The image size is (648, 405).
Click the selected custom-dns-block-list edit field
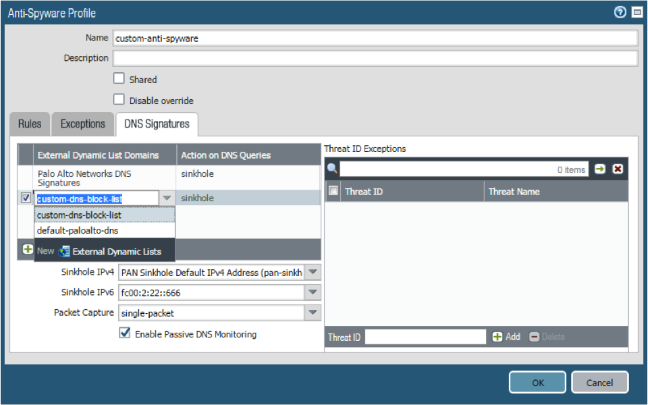click(97, 198)
